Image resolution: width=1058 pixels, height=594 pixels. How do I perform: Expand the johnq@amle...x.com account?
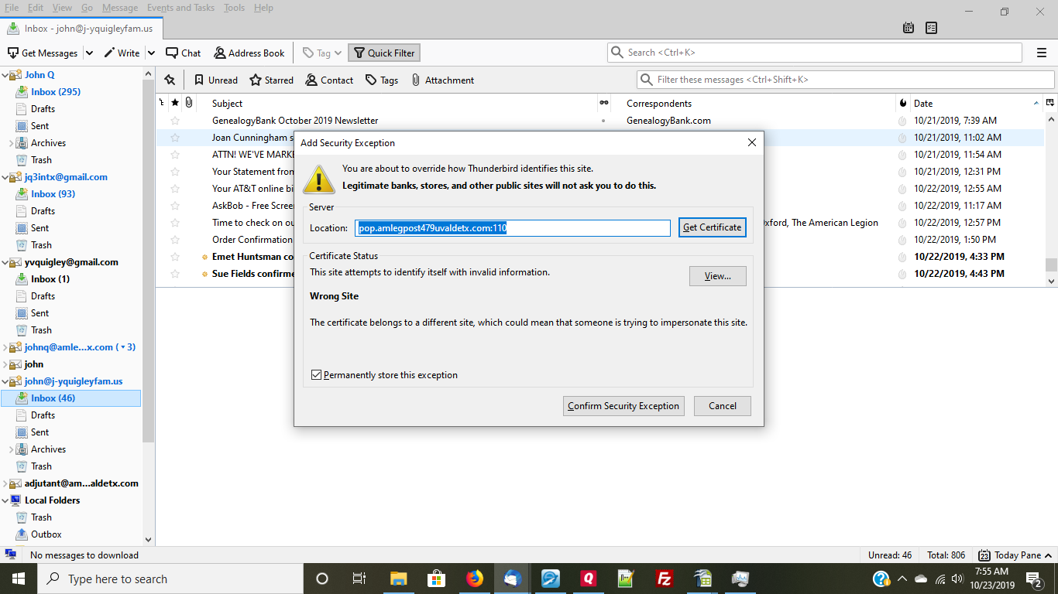tap(5, 347)
